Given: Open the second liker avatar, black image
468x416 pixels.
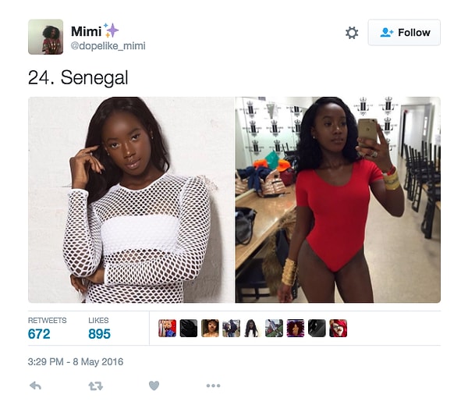Looking at the screenshot, I should pos(189,329).
